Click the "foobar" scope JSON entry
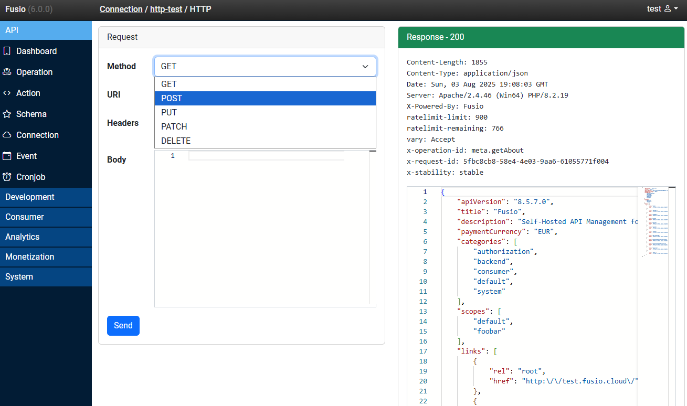 click(x=489, y=332)
